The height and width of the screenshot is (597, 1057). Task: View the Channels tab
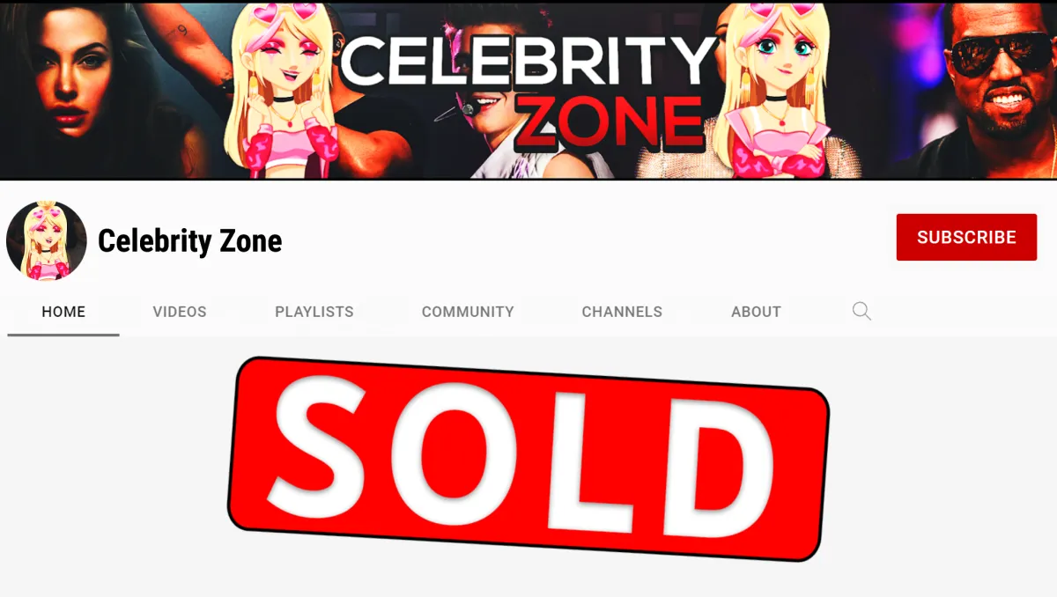coord(622,312)
